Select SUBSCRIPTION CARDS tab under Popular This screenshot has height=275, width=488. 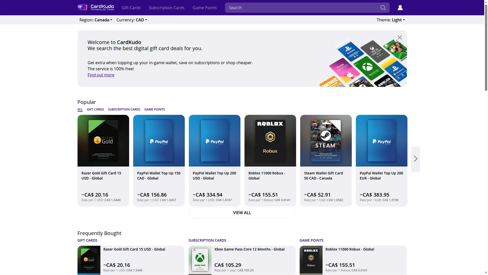coord(124,109)
